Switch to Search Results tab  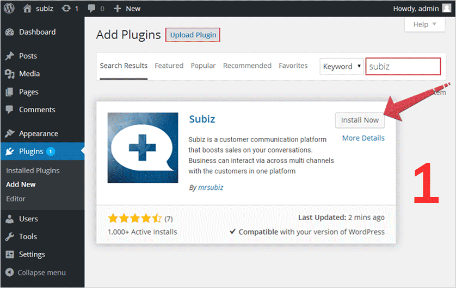point(124,66)
